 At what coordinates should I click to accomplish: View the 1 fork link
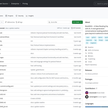click(x=90, y=62)
